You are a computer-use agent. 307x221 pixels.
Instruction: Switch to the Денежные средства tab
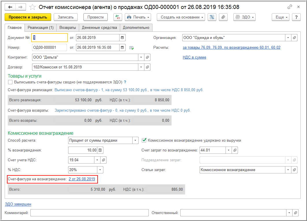point(99,28)
